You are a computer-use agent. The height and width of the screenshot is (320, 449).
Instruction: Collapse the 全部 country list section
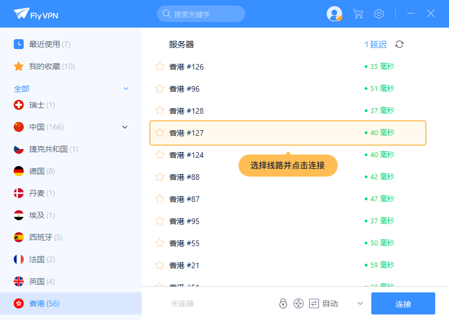[126, 88]
